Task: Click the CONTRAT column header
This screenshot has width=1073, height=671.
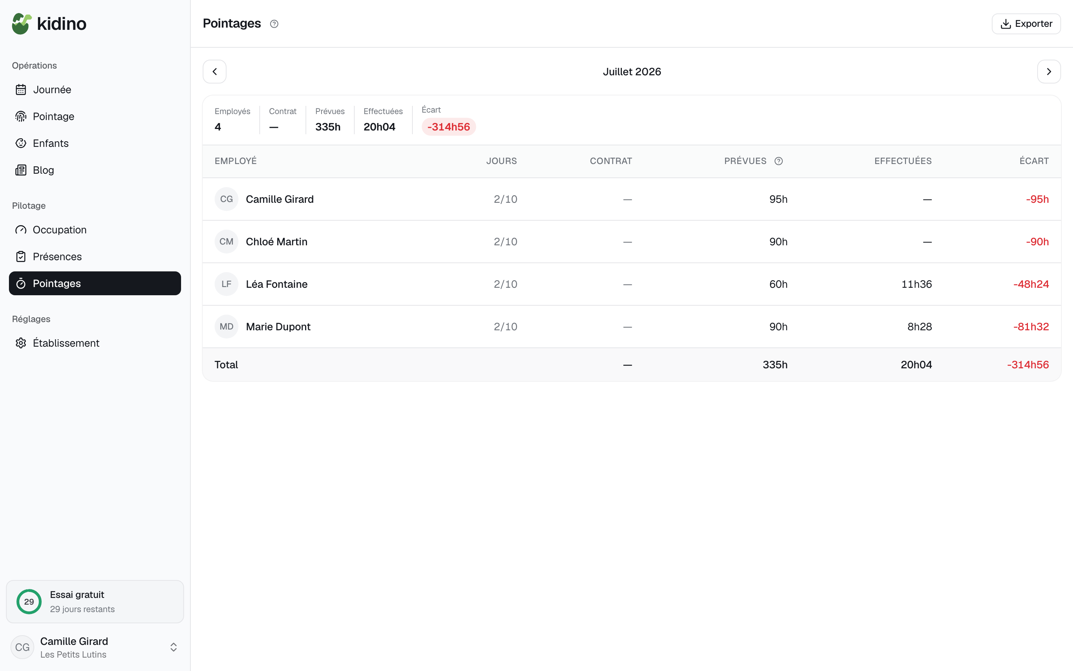Action: click(611, 161)
